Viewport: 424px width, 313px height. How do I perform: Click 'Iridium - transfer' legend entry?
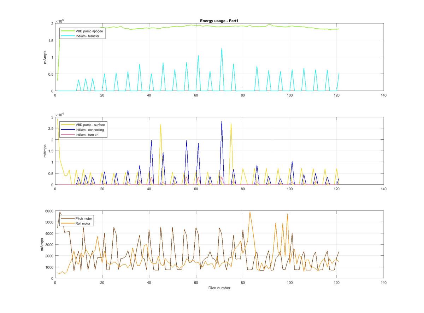coord(82,36)
